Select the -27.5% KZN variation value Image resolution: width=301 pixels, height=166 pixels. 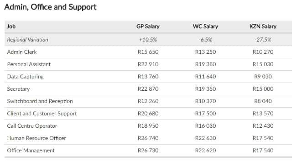coord(263,40)
